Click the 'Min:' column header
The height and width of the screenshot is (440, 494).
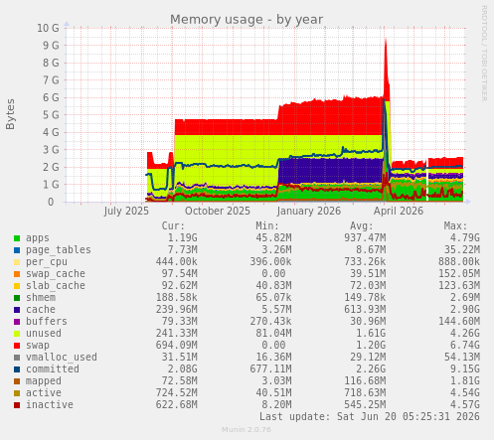point(267,226)
